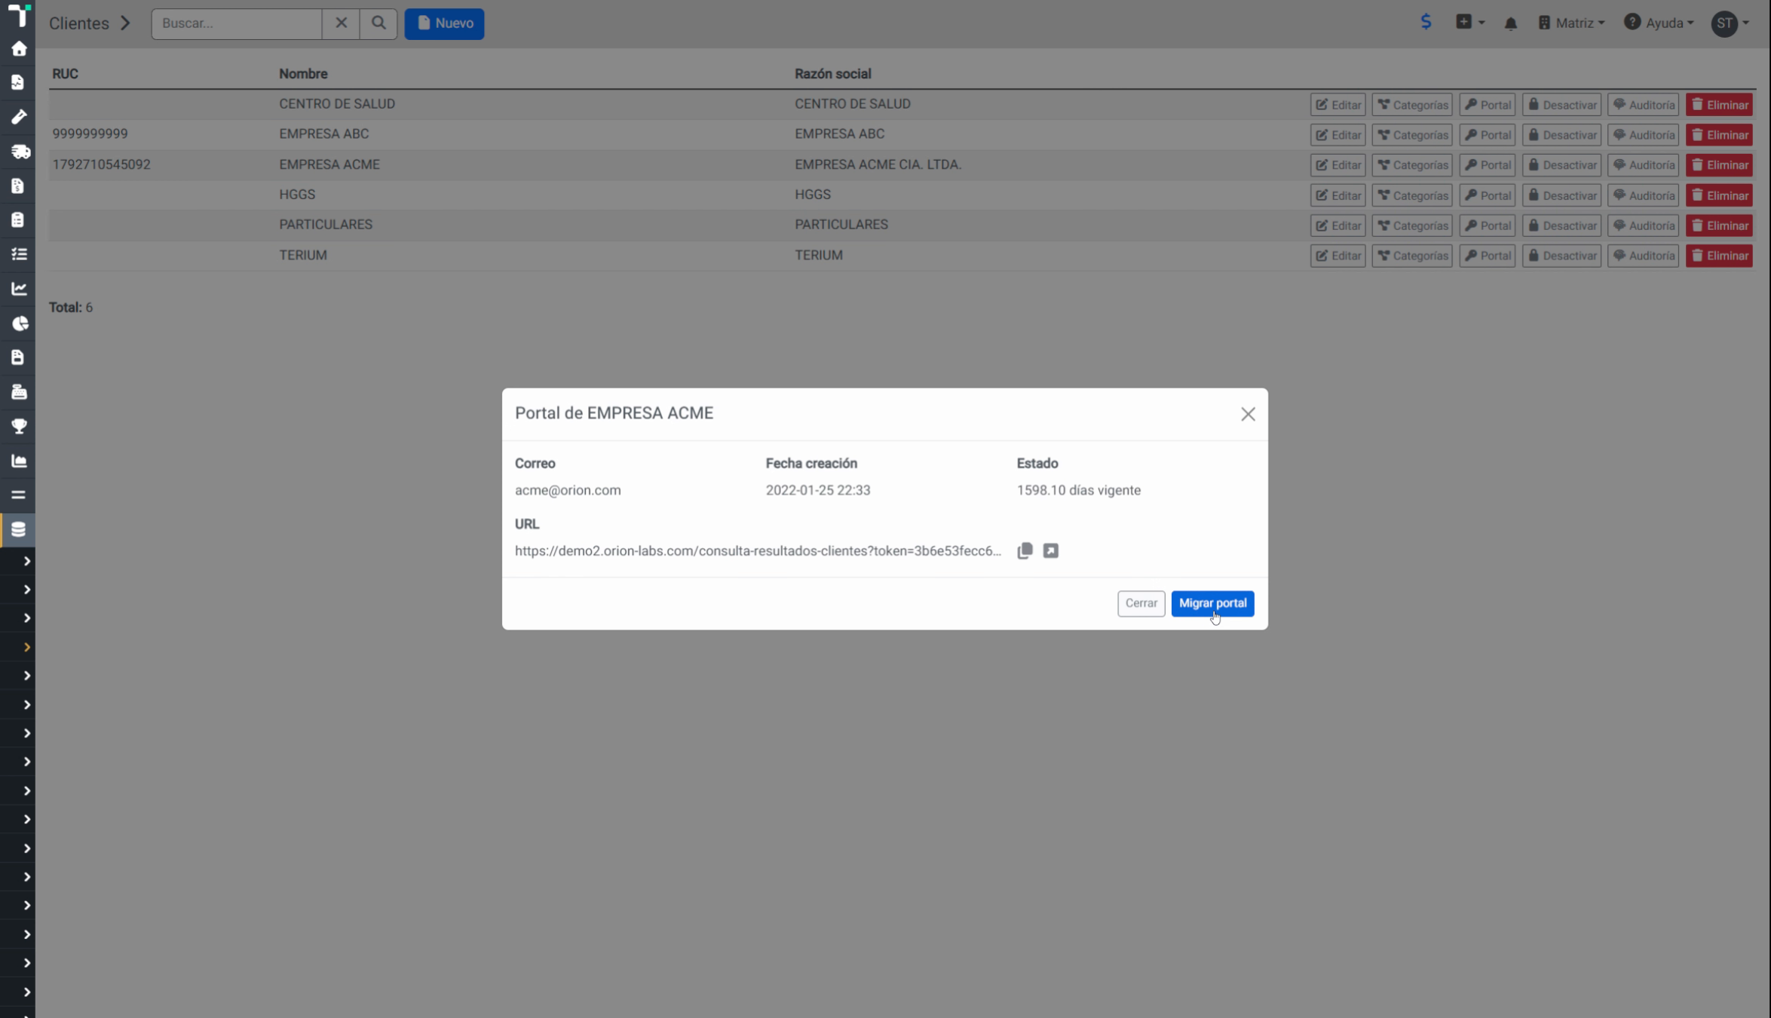The height and width of the screenshot is (1018, 1771).
Task: Click the acme@orion.com email text
Action: pyautogui.click(x=568, y=490)
